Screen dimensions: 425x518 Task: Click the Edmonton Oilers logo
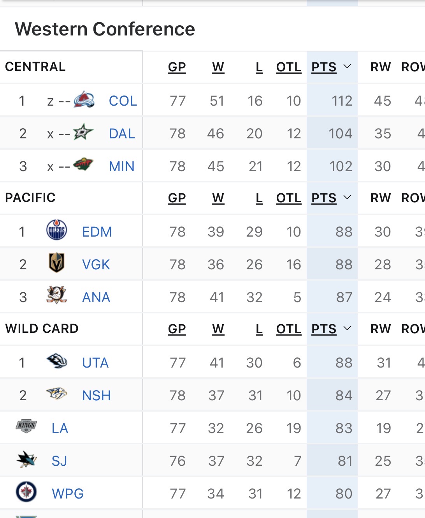click(x=56, y=230)
